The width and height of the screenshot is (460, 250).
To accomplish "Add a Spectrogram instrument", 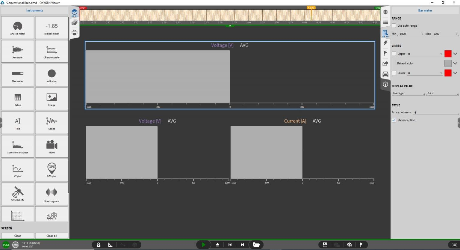I will pos(52,194).
